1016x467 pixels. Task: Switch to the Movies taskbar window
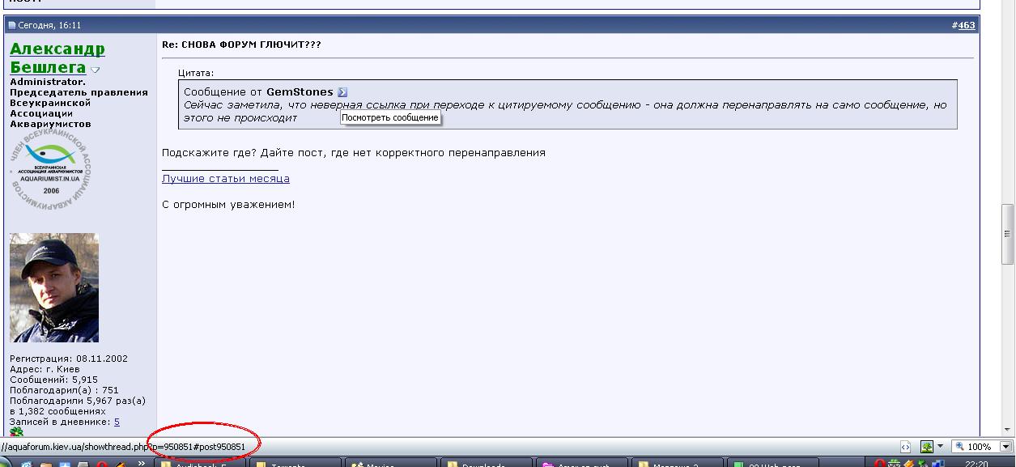[x=389, y=464]
